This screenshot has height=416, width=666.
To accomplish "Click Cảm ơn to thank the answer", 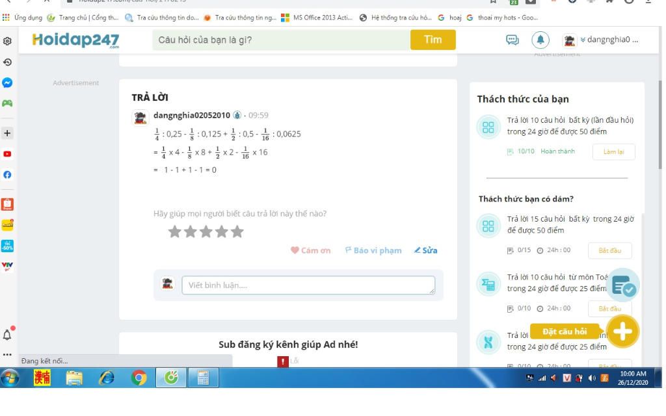I will pyautogui.click(x=310, y=250).
